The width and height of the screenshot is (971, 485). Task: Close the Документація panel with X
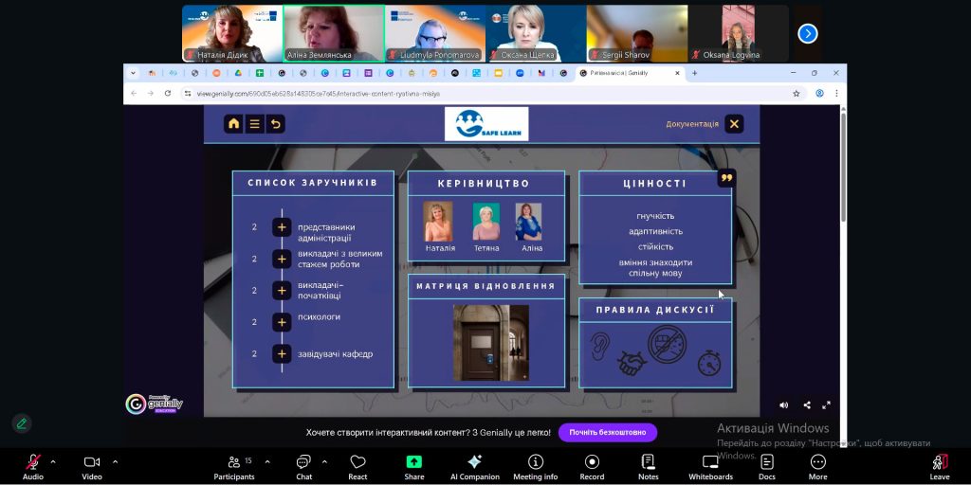(734, 123)
